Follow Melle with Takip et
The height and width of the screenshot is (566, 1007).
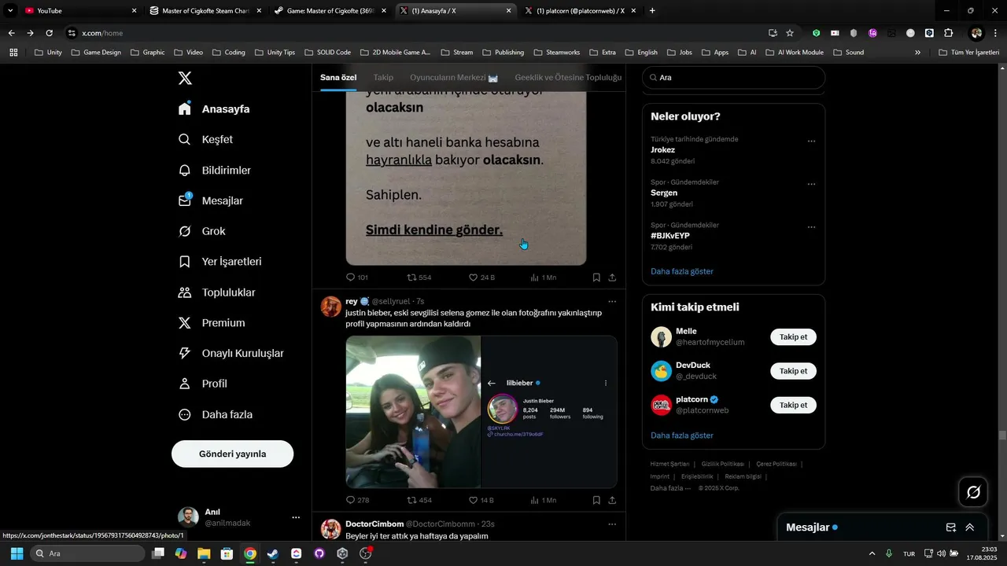793,337
